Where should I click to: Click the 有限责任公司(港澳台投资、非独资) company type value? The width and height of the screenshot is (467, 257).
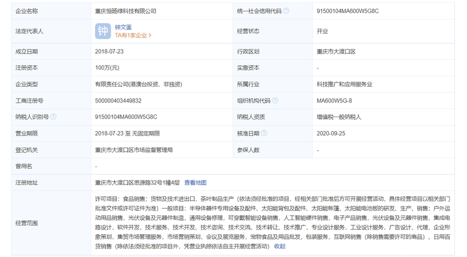138,84
